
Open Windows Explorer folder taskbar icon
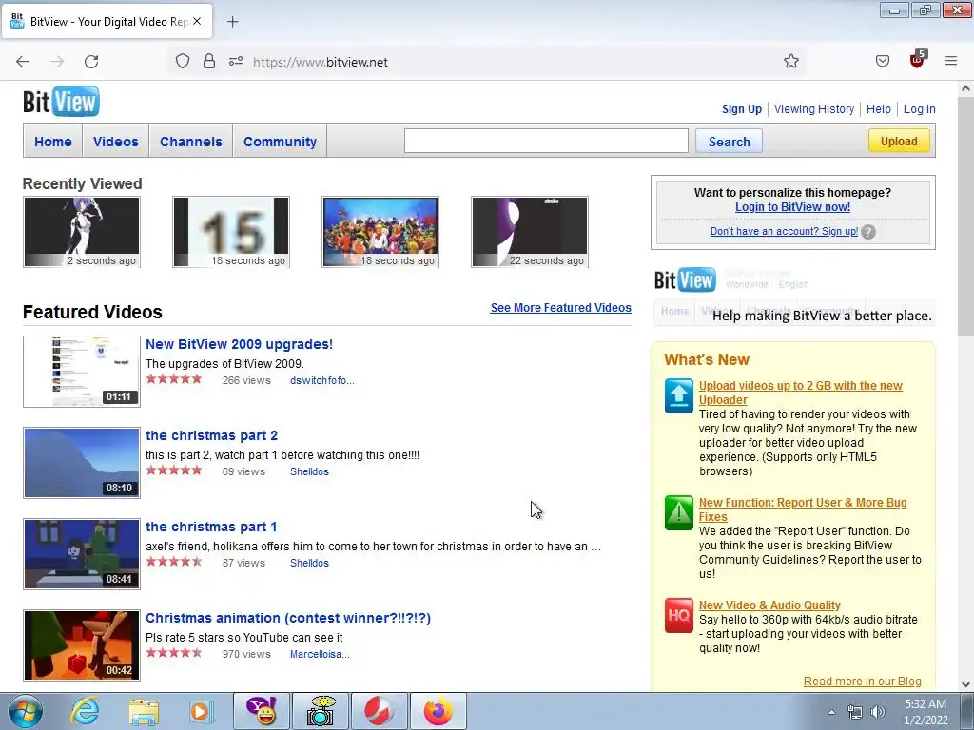[144, 711]
